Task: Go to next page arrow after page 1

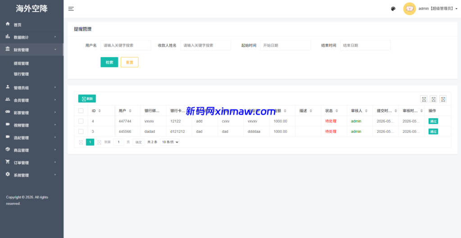Action: [x=99, y=142]
